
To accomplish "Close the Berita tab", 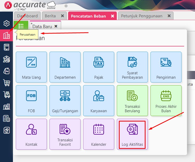I will click(62, 16).
